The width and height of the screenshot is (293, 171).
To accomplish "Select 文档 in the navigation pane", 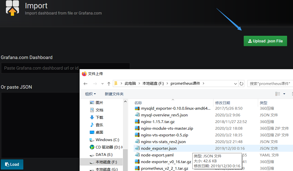I will (x=99, y=110).
